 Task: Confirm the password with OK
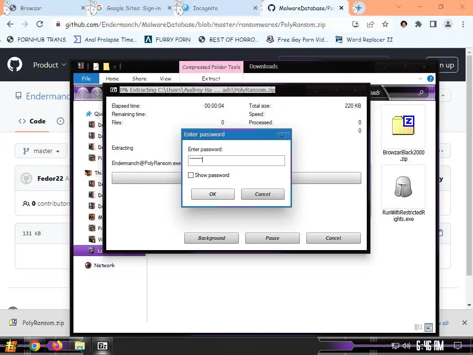[212, 194]
